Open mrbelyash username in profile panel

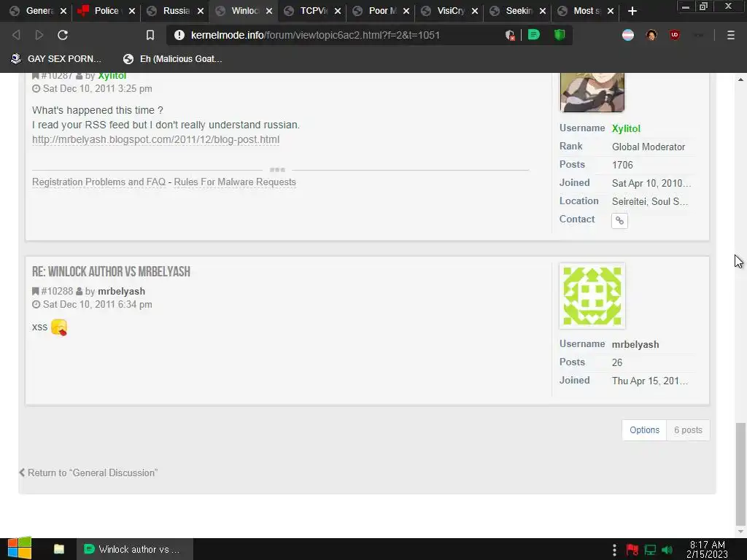tap(635, 344)
